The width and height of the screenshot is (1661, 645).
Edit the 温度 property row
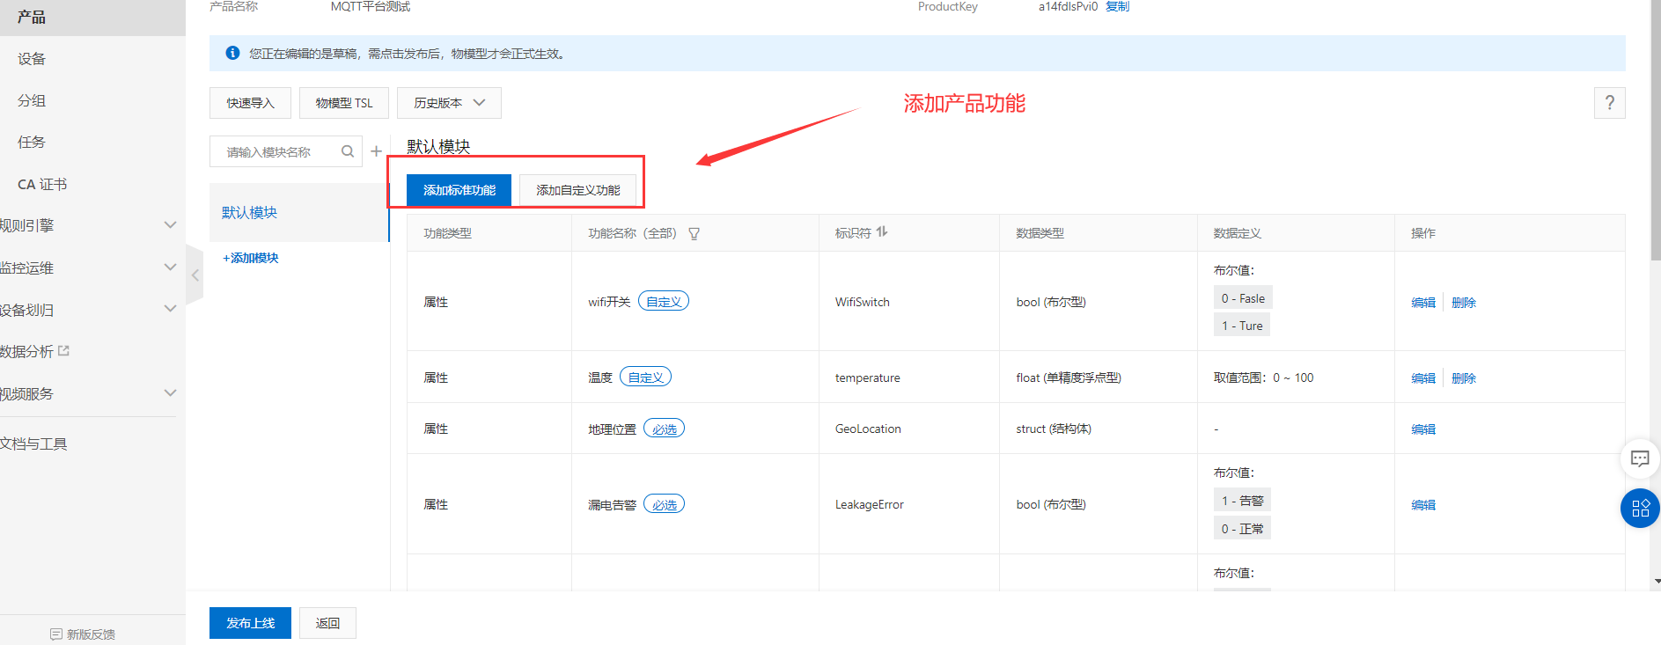pos(1423,377)
